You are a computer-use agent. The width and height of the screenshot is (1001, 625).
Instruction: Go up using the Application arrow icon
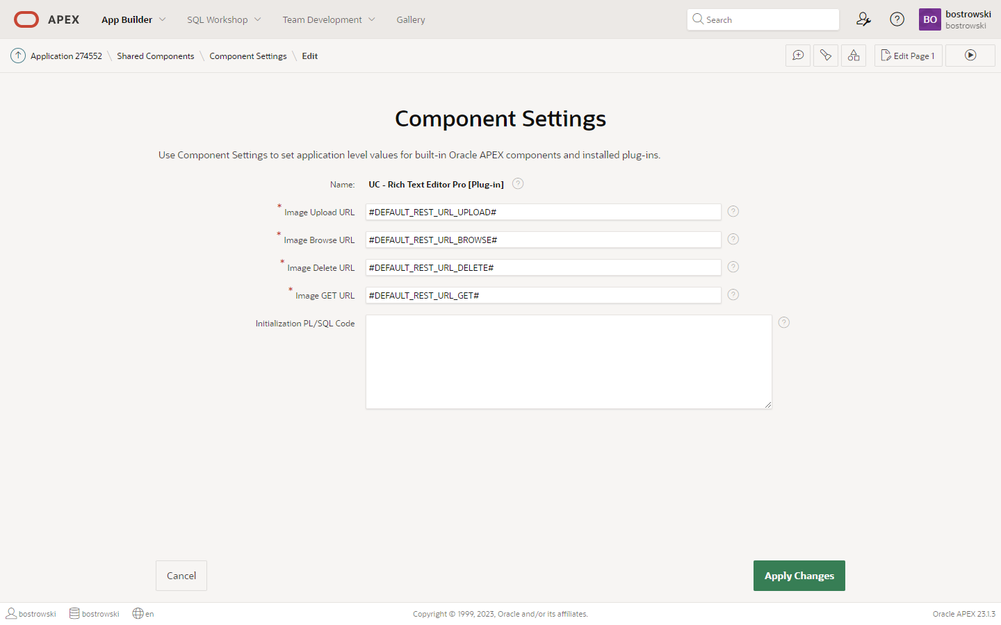(18, 56)
